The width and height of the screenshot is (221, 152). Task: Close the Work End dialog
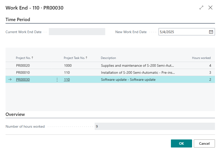(210, 8)
